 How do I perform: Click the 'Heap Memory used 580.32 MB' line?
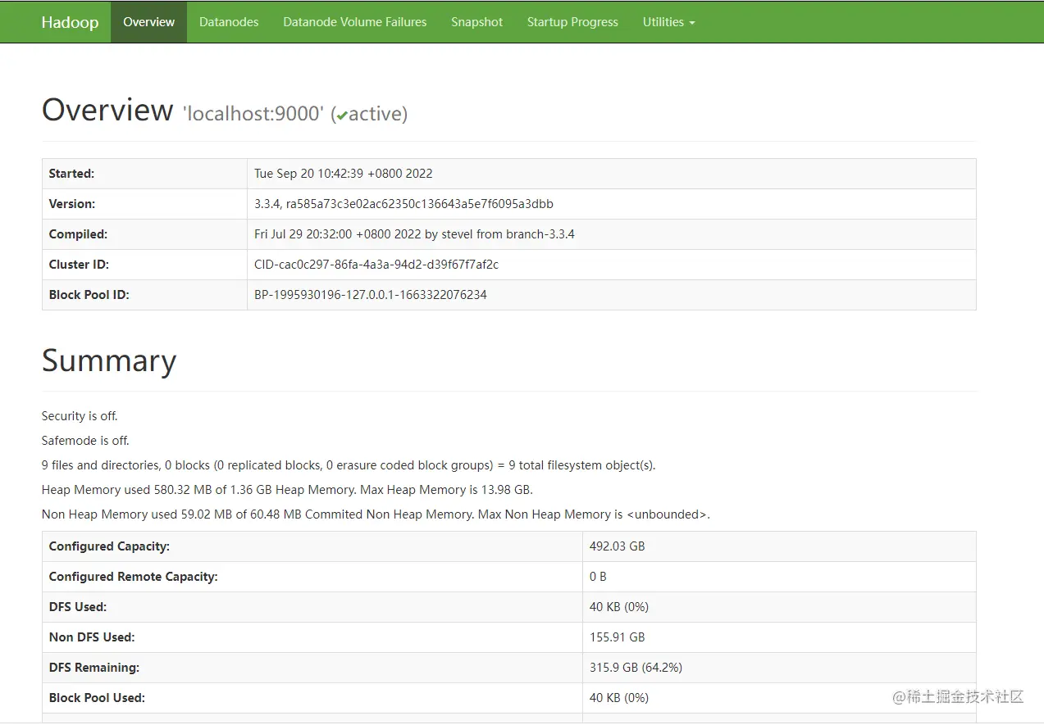[x=287, y=490]
